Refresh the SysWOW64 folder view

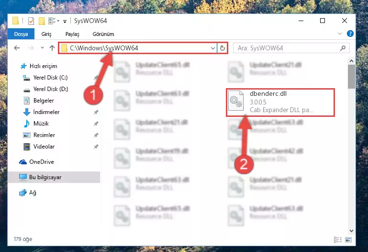(x=222, y=48)
